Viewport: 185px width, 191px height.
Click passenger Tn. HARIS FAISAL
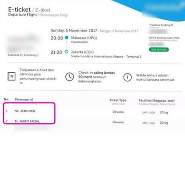tap(27, 121)
